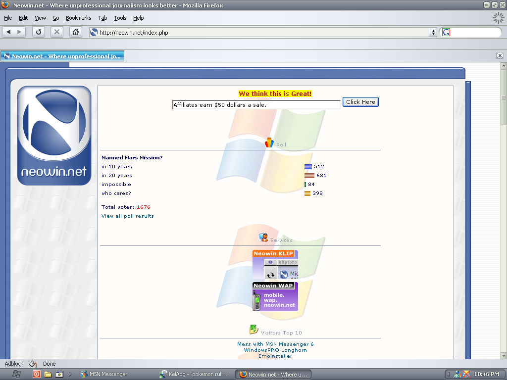Click poll option 'in 20 years'
Image resolution: width=507 pixels, height=380 pixels.
point(117,176)
